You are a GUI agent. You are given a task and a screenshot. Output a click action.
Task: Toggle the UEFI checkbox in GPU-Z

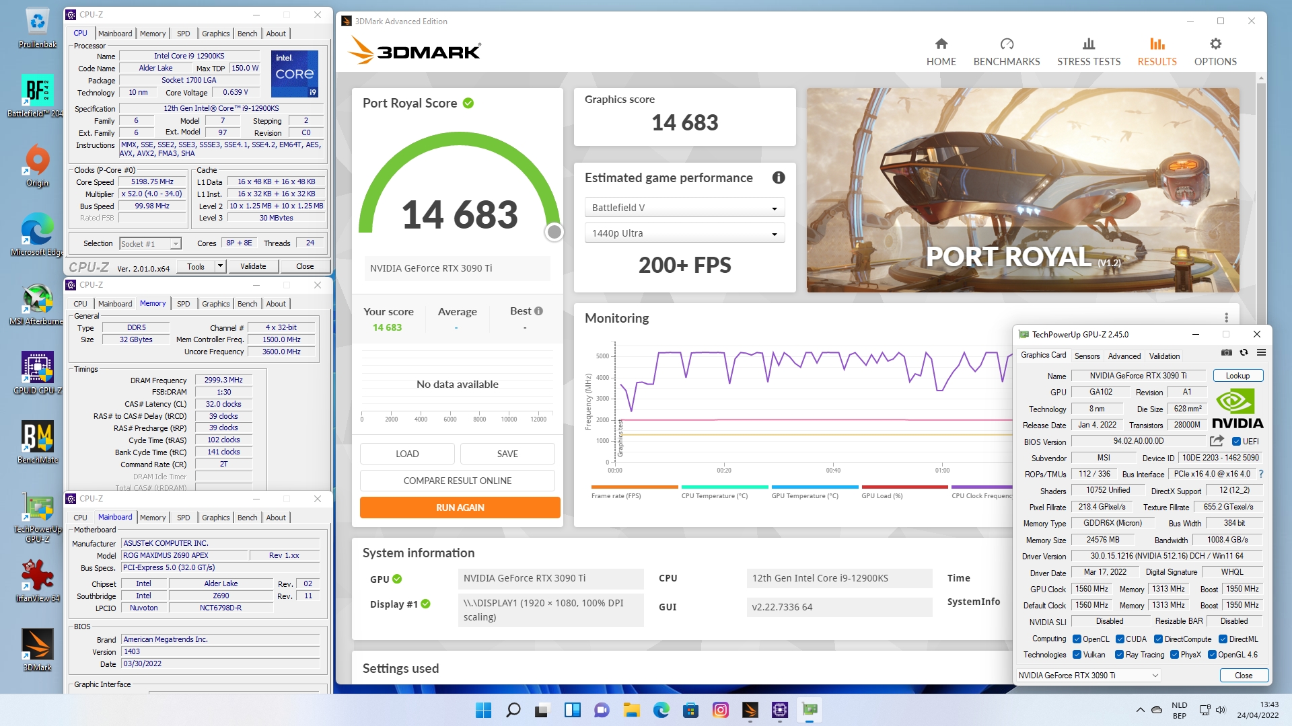1236,442
